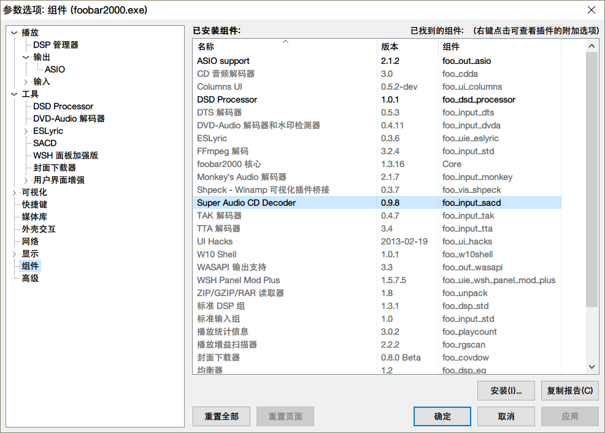
Task: Go to the 高级 settings page
Action: click(x=30, y=278)
